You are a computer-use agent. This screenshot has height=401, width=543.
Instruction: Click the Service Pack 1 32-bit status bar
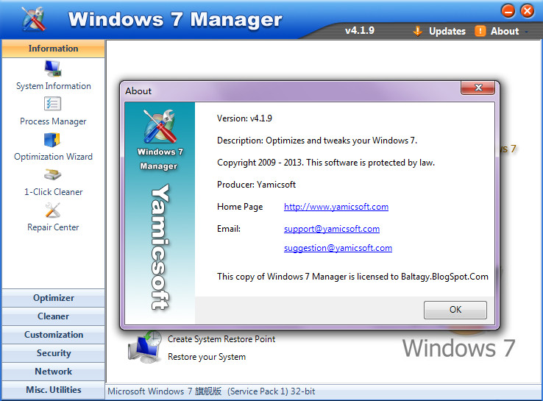(211, 391)
